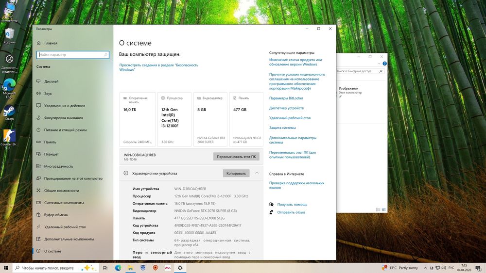Click the network icon in system tray
The height and width of the screenshot is (273, 486).
[x=438, y=268]
